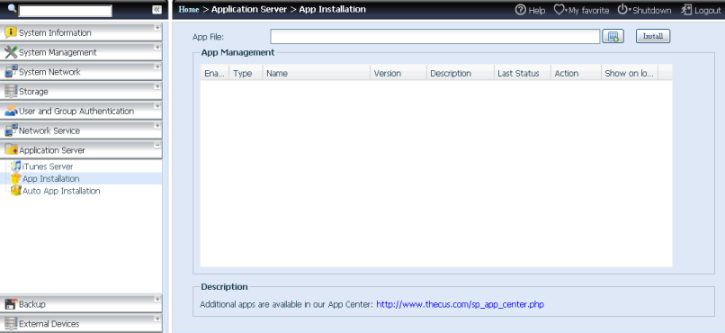
Task: Expand the Network Service section
Action: tap(157, 125)
